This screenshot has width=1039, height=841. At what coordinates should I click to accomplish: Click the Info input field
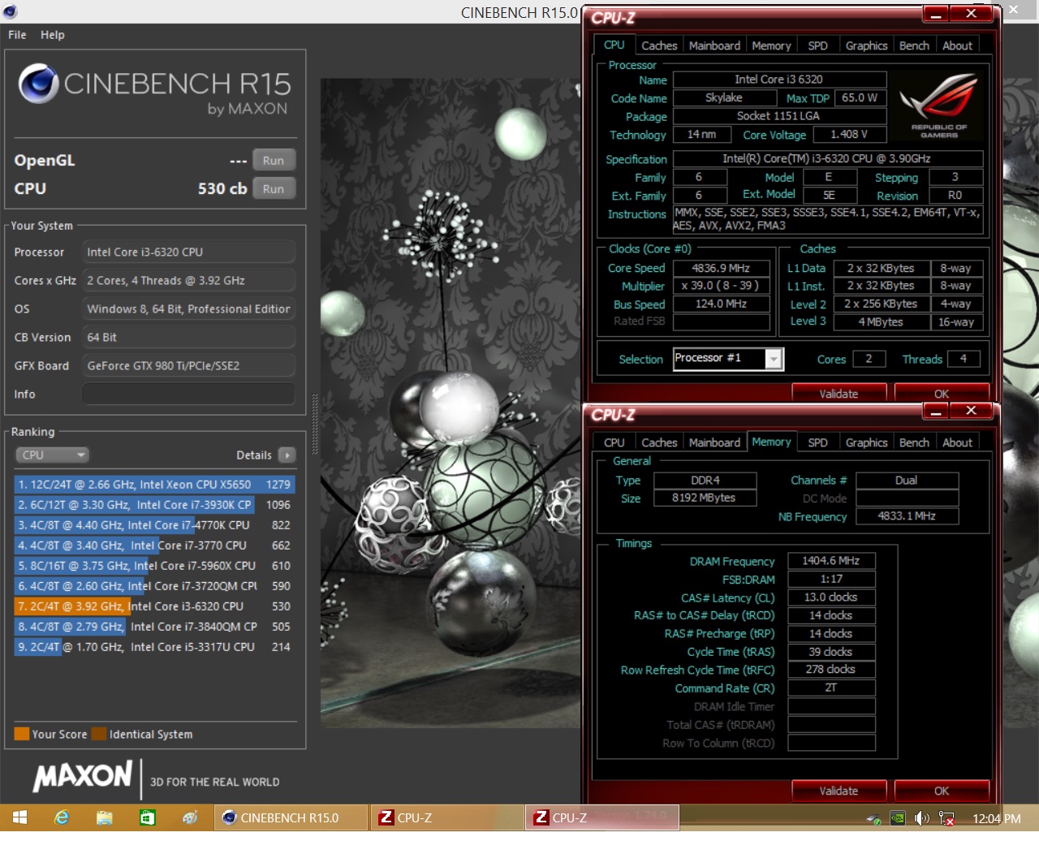(x=188, y=395)
